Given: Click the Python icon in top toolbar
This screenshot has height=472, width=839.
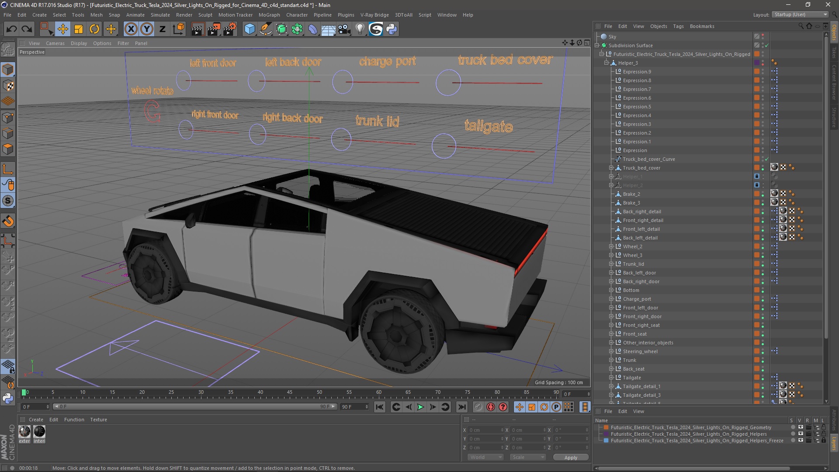Looking at the screenshot, I should 392,29.
